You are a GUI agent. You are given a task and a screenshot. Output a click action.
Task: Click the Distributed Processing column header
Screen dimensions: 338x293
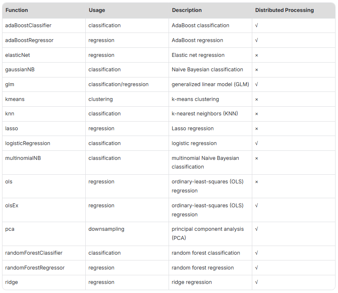click(284, 10)
